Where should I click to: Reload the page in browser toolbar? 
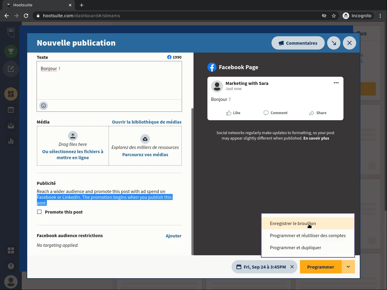point(26,16)
